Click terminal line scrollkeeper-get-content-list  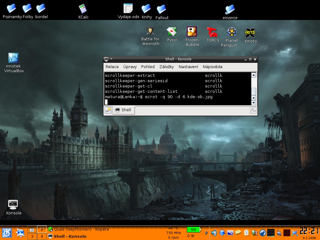141,92
